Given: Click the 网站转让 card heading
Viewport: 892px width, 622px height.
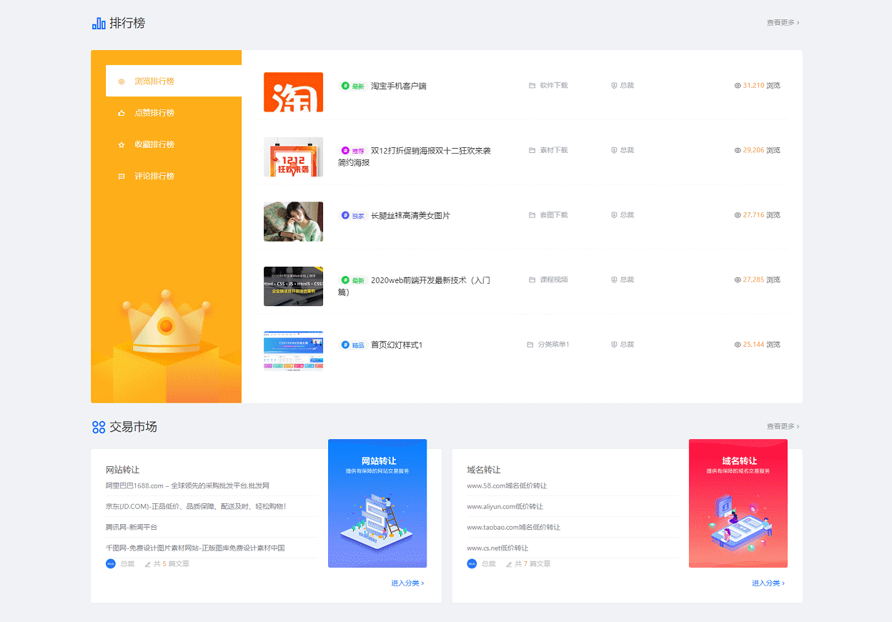Looking at the screenshot, I should coord(123,470).
